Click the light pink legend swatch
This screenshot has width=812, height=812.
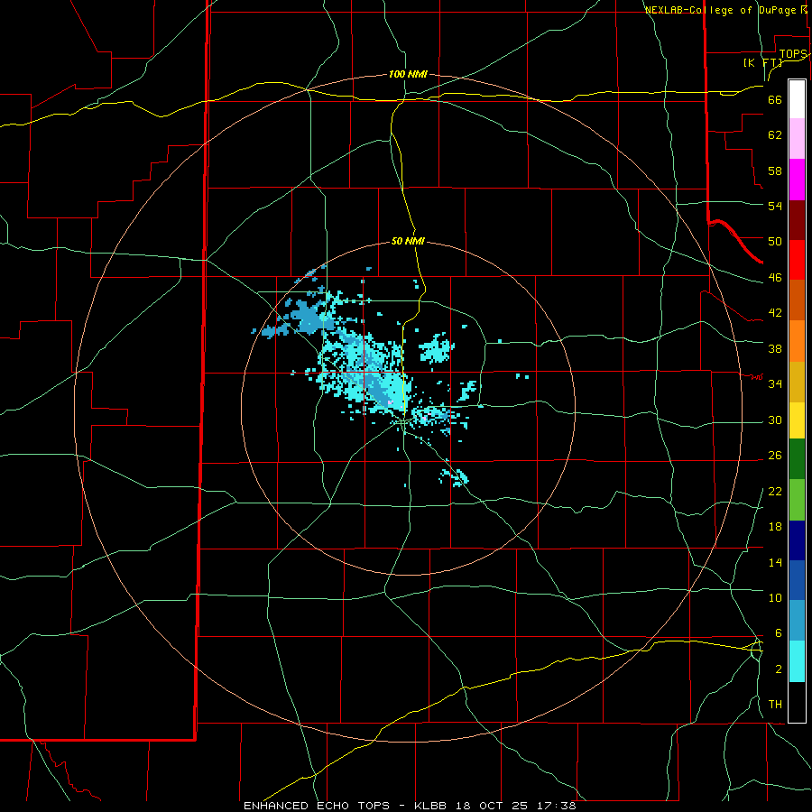[x=797, y=138]
